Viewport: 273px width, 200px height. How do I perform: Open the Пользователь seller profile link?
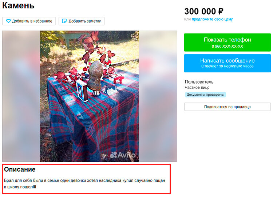[x=199, y=82]
